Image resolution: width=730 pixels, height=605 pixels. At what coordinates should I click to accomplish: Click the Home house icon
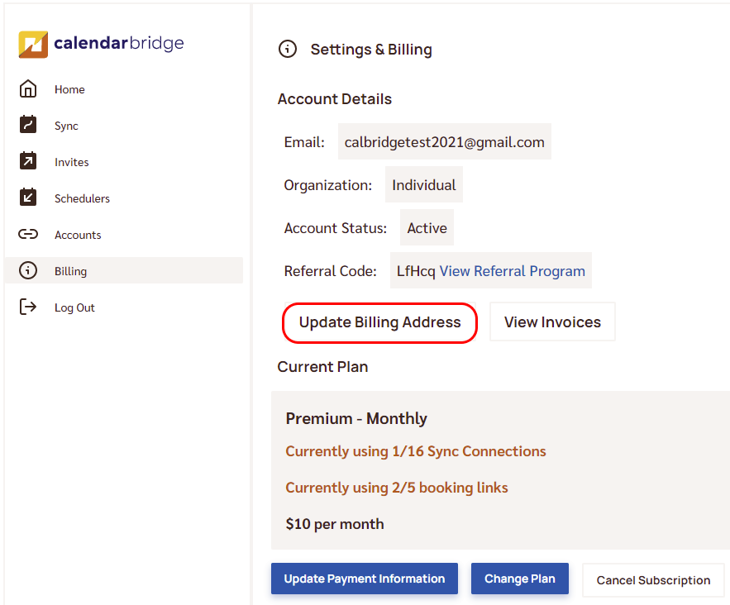(28, 89)
